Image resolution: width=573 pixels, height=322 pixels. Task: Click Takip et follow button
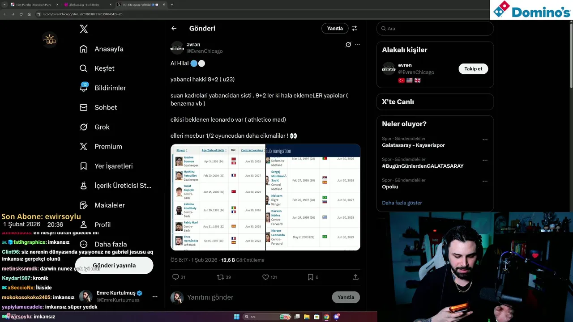[x=473, y=68]
